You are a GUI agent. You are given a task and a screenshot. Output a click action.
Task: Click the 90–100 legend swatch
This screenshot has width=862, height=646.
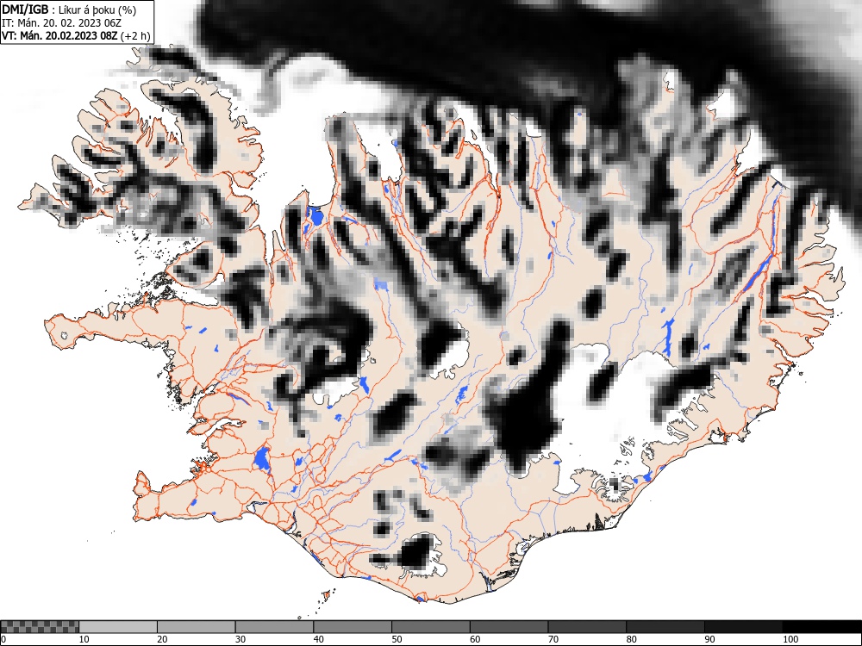743,627
